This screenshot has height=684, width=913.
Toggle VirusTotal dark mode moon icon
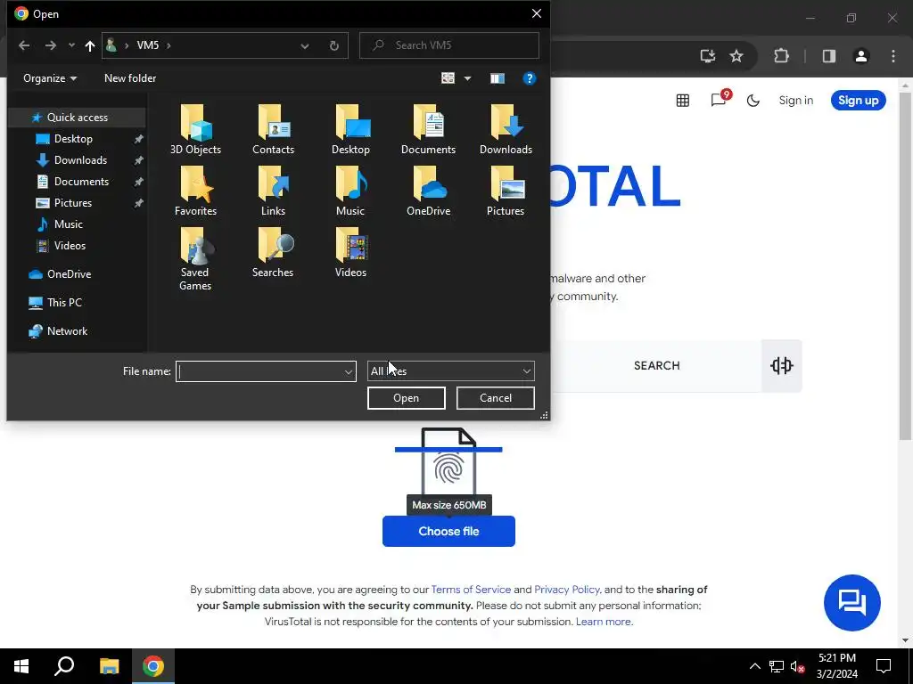click(x=753, y=101)
